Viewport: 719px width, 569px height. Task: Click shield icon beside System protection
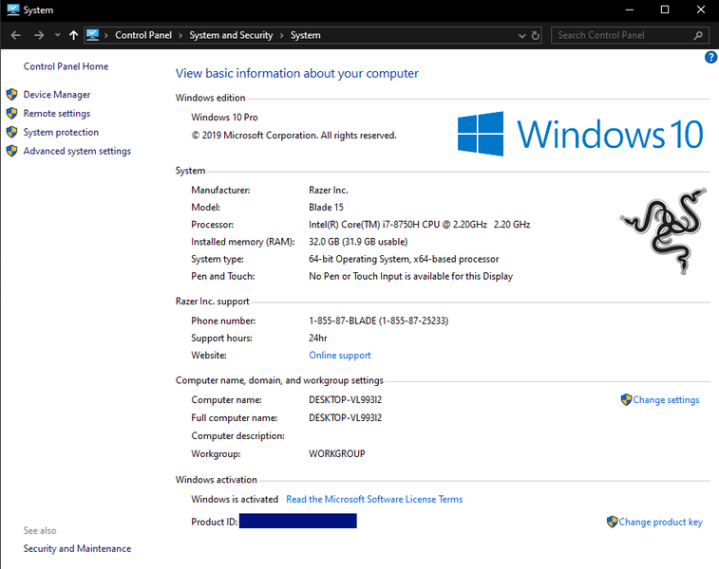(12, 132)
